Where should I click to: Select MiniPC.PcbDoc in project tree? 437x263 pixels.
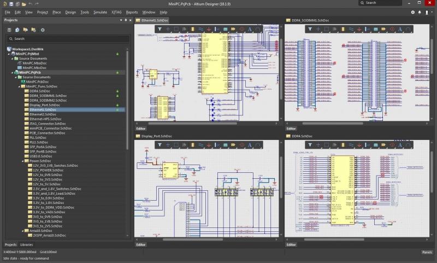tap(37, 81)
